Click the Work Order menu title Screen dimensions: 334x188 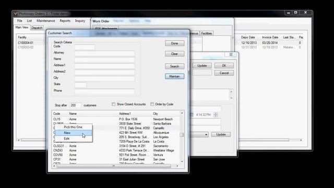click(101, 21)
